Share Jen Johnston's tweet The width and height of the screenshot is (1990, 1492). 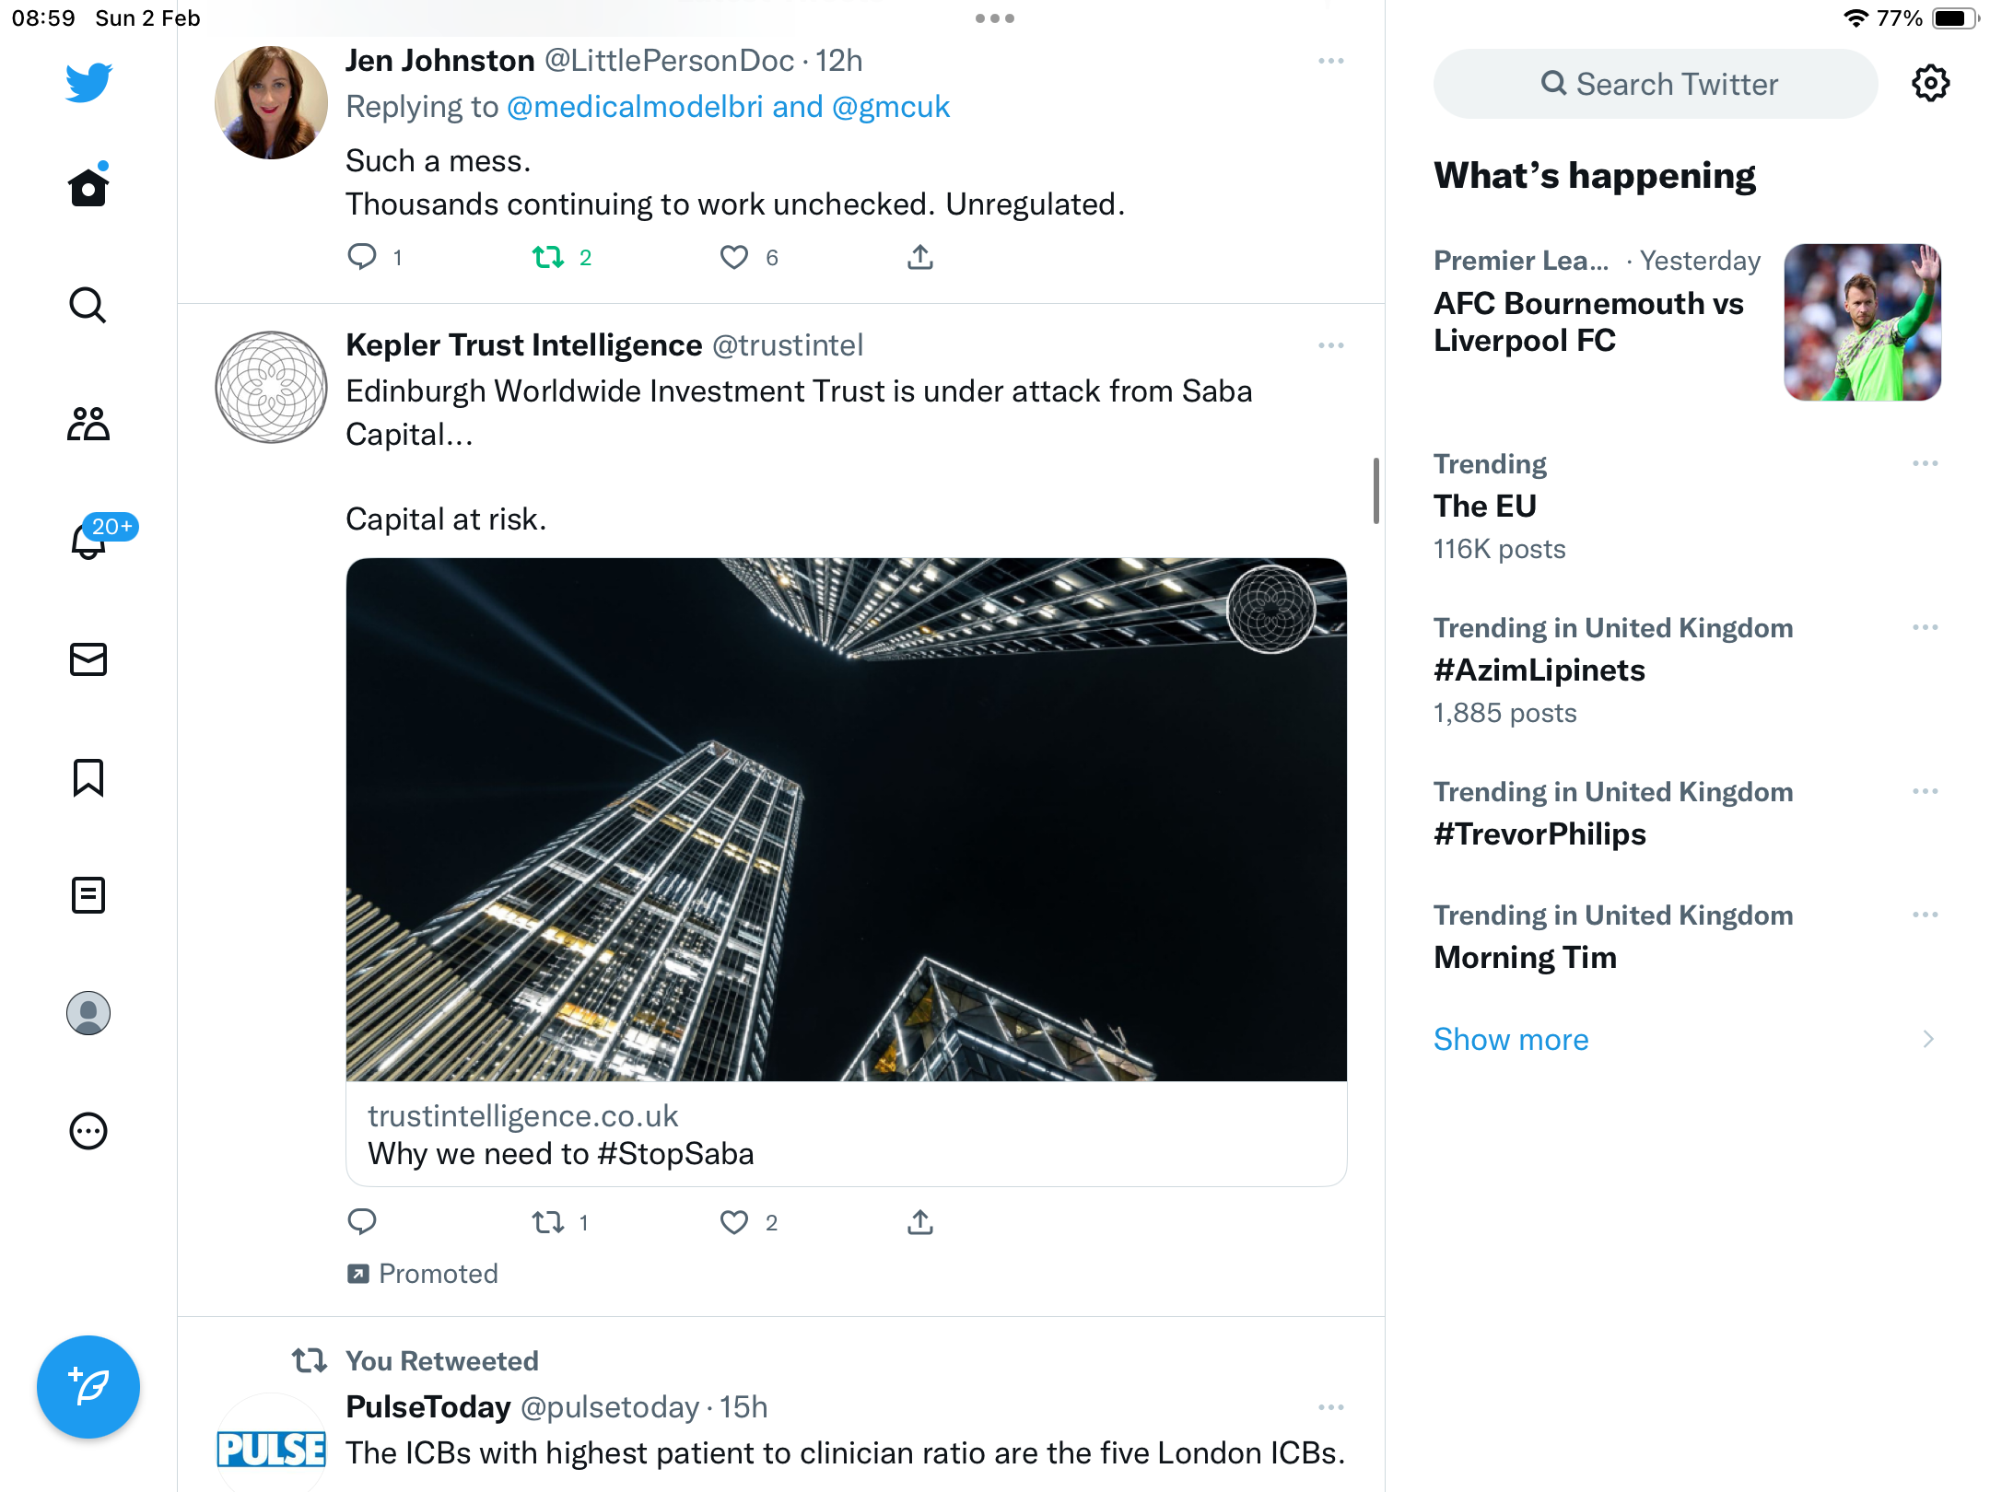tap(920, 257)
